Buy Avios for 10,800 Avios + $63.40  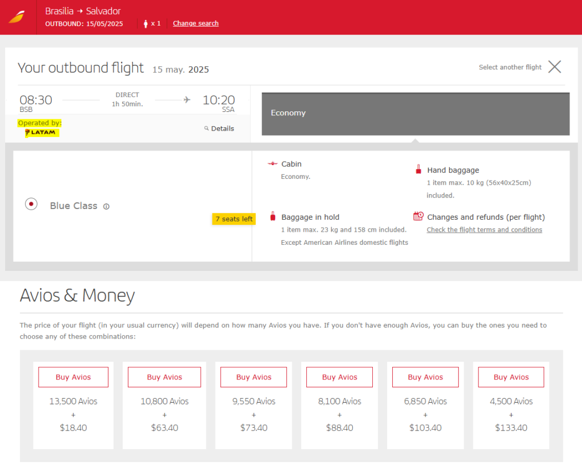click(164, 377)
